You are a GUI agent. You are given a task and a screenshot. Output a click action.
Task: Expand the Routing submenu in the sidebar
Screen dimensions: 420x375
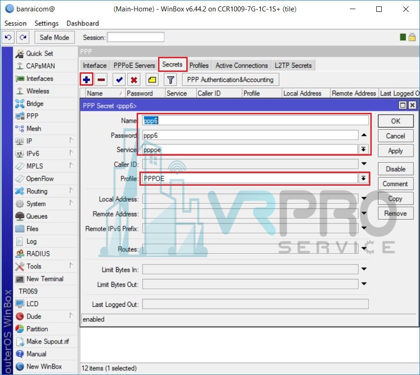[71, 190]
